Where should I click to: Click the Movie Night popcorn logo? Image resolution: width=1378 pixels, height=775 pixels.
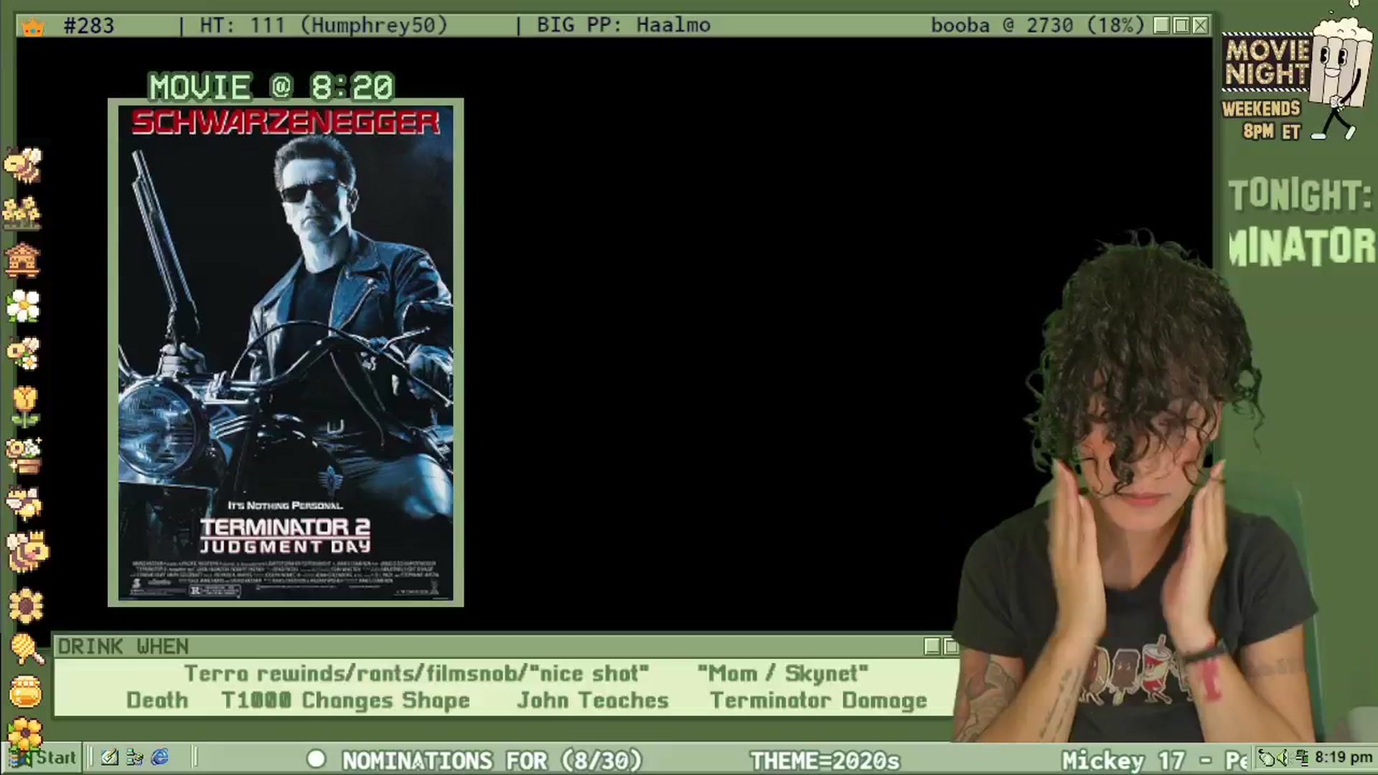tap(1296, 72)
